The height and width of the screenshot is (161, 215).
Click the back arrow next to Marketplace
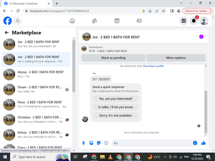(6, 33)
